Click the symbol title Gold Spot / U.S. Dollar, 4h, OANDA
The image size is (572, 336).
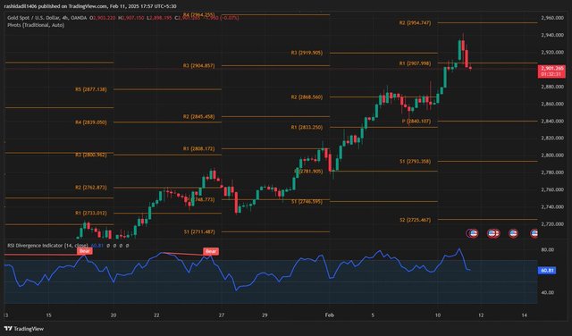(47, 18)
